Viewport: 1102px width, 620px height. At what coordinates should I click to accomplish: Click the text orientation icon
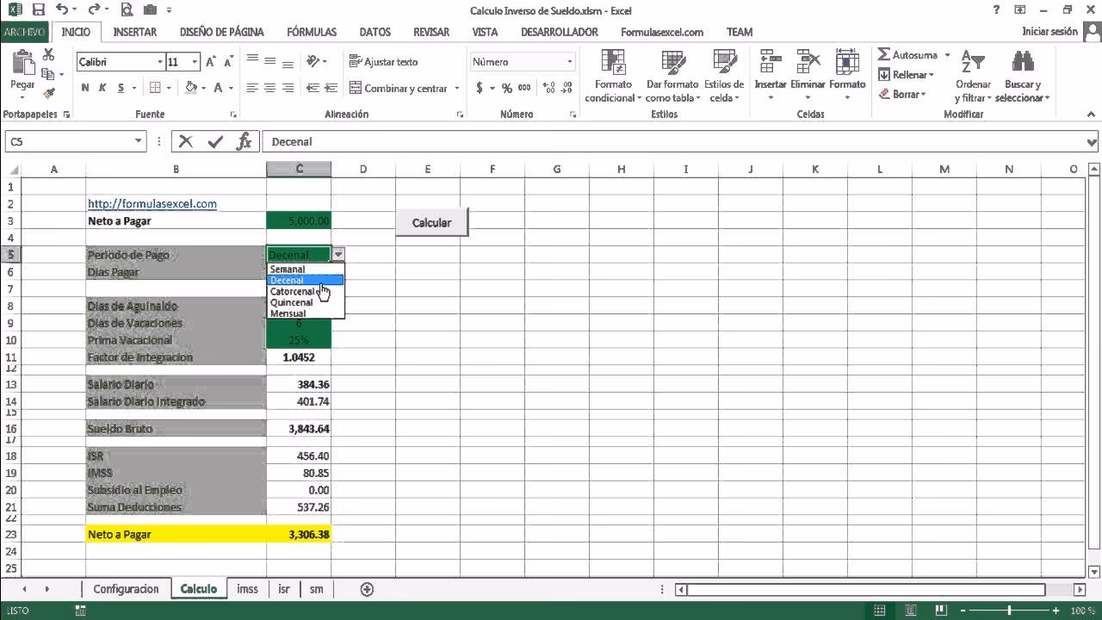pos(313,61)
